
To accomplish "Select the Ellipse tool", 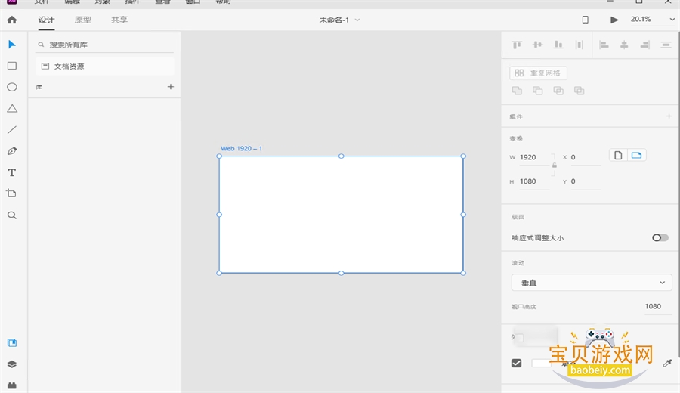I will coord(12,87).
